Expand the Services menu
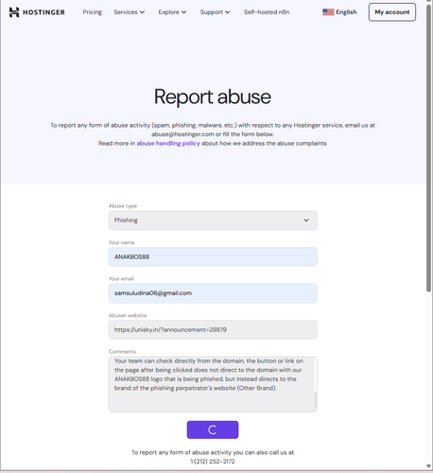Viewport: 433px width, 473px height. (130, 12)
